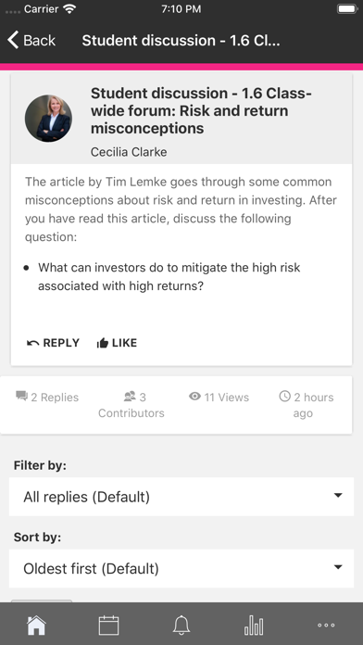Click the Cecilia Clarke author name
363x645 pixels.
click(x=129, y=152)
